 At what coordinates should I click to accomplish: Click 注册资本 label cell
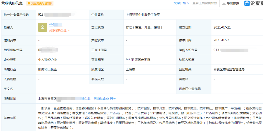pos(19,40)
